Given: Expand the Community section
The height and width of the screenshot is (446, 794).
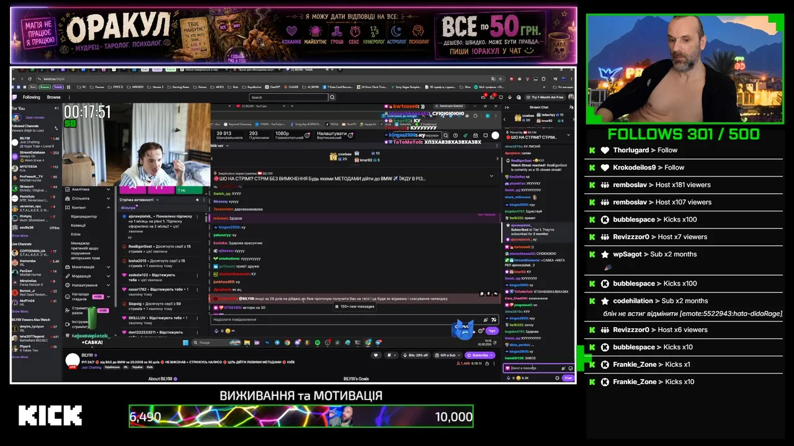Looking at the screenshot, I should (109, 198).
